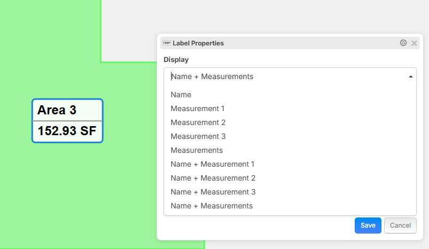This screenshot has height=249, width=429.
Task: Select the 'Measurements' only option
Action: [x=197, y=150]
